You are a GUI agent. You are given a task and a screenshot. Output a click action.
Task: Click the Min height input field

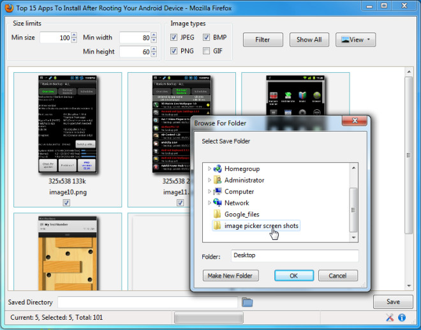tap(135, 51)
